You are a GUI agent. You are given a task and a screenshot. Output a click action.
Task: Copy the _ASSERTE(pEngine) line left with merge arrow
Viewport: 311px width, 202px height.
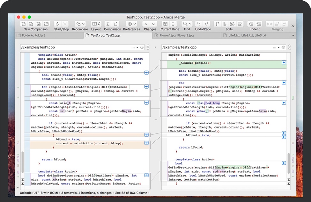coord(284,63)
